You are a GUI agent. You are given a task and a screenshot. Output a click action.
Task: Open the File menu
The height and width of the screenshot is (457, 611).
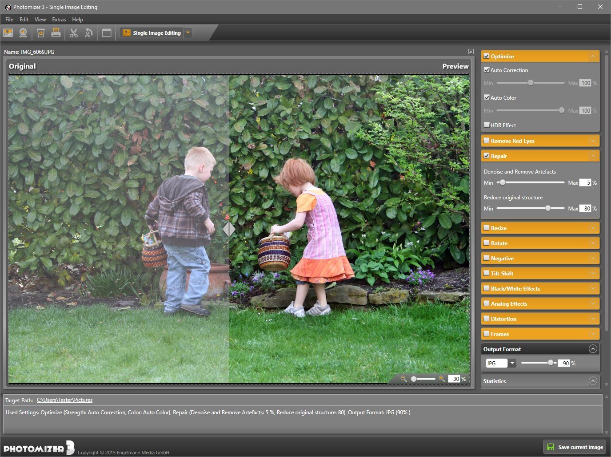tap(9, 20)
